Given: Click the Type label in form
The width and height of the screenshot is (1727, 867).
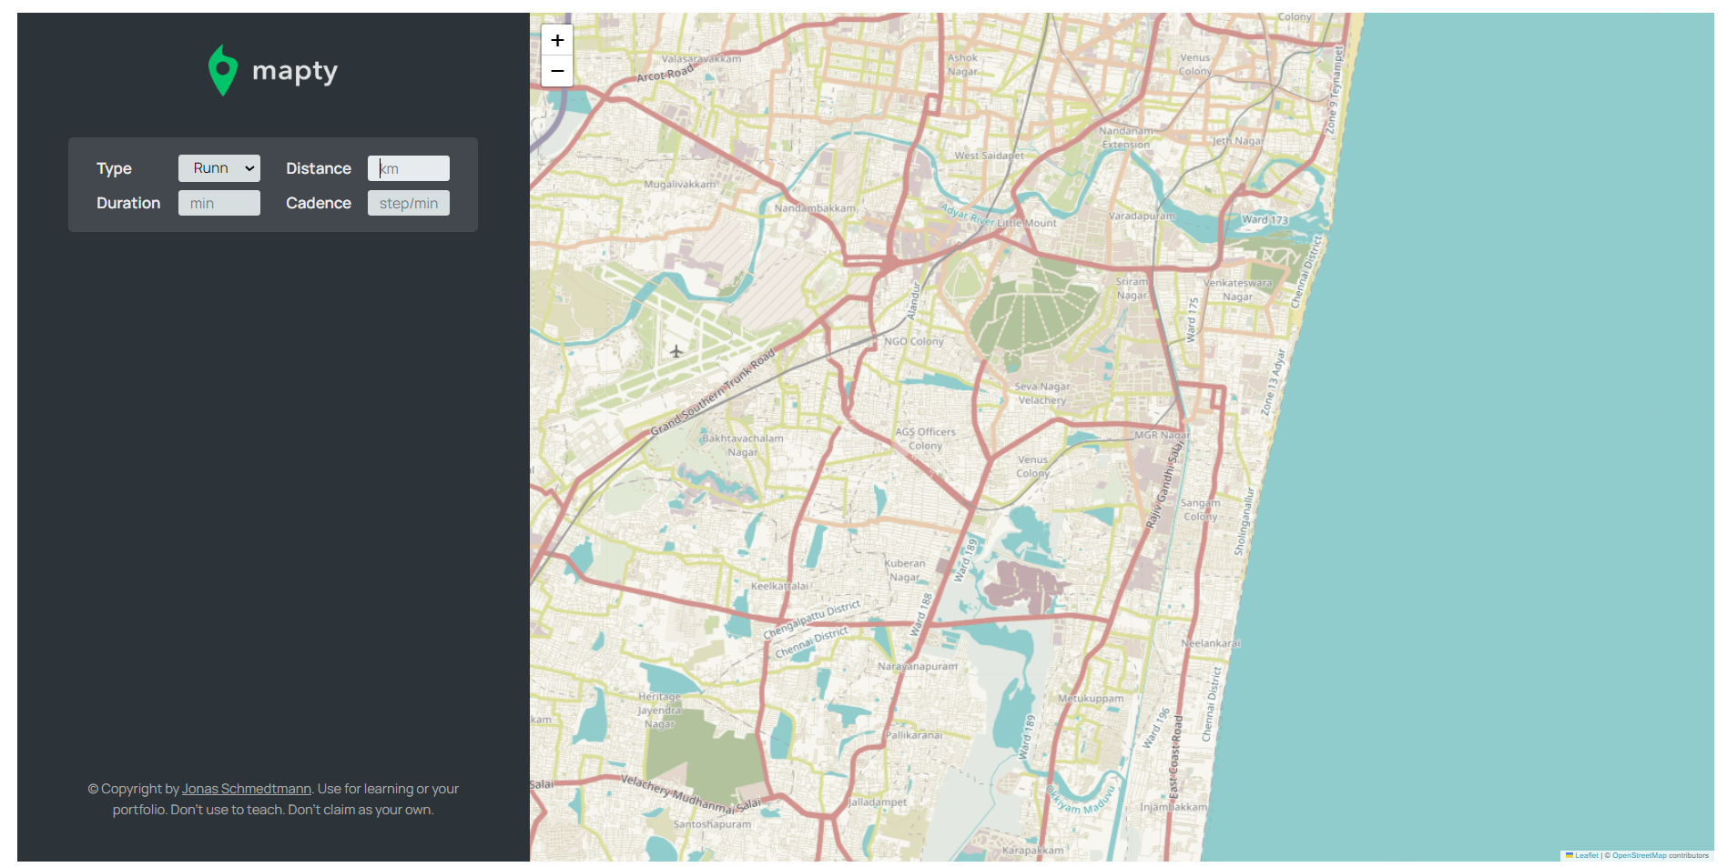Looking at the screenshot, I should (114, 168).
